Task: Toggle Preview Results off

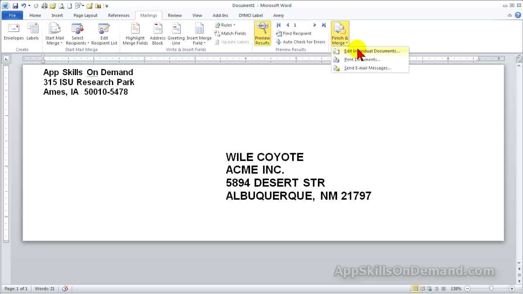Action: [262, 33]
